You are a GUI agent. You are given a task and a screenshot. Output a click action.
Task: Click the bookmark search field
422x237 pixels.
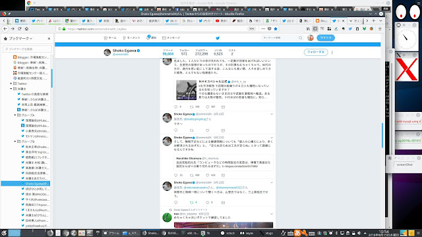point(27,49)
